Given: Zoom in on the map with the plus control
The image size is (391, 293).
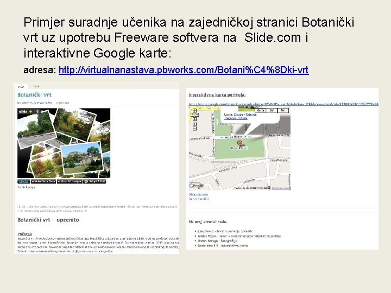Looking at the screenshot, I should (x=195, y=124).
